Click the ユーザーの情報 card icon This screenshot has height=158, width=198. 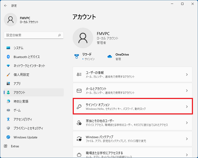[x=79, y=75]
